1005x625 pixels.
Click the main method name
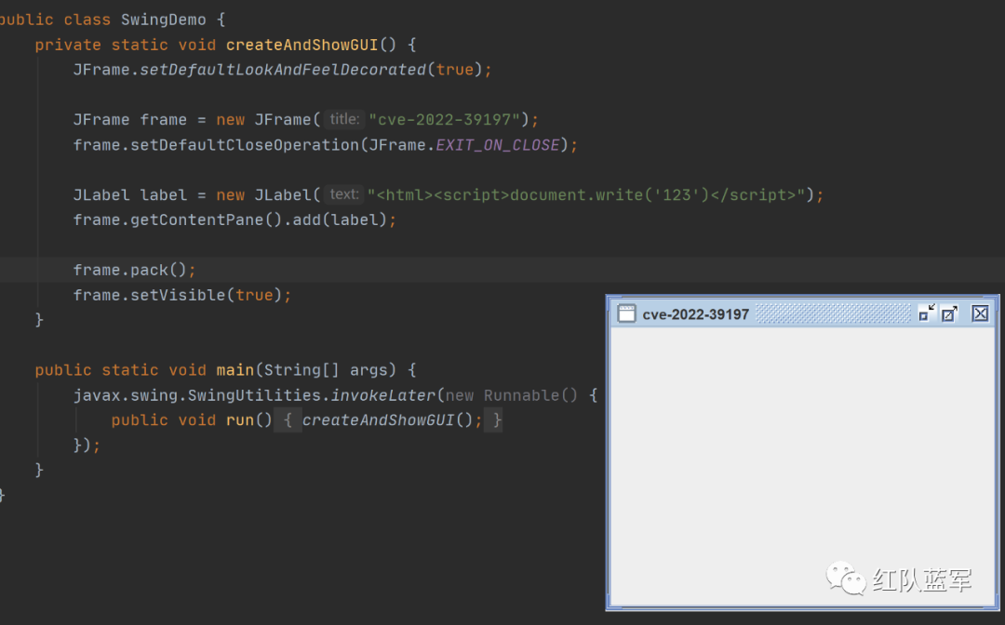coord(235,370)
